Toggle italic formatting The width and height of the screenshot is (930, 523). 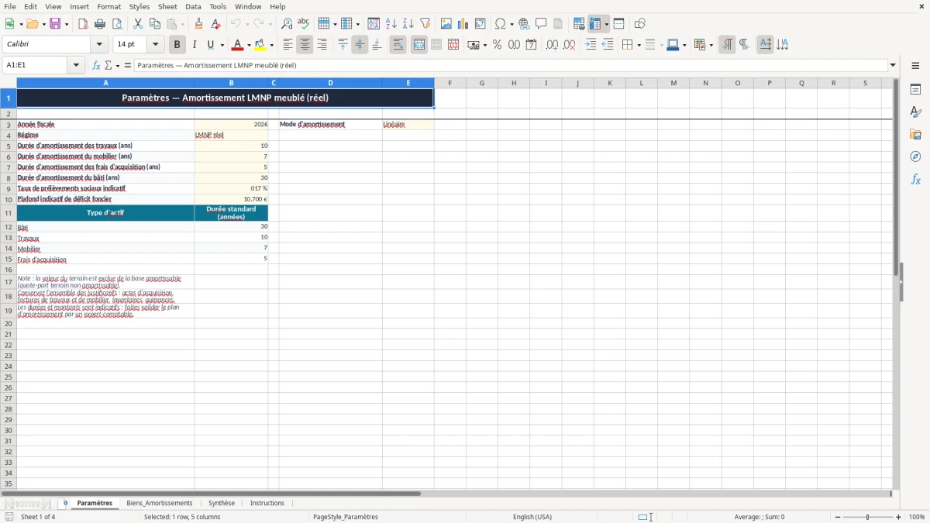195,45
